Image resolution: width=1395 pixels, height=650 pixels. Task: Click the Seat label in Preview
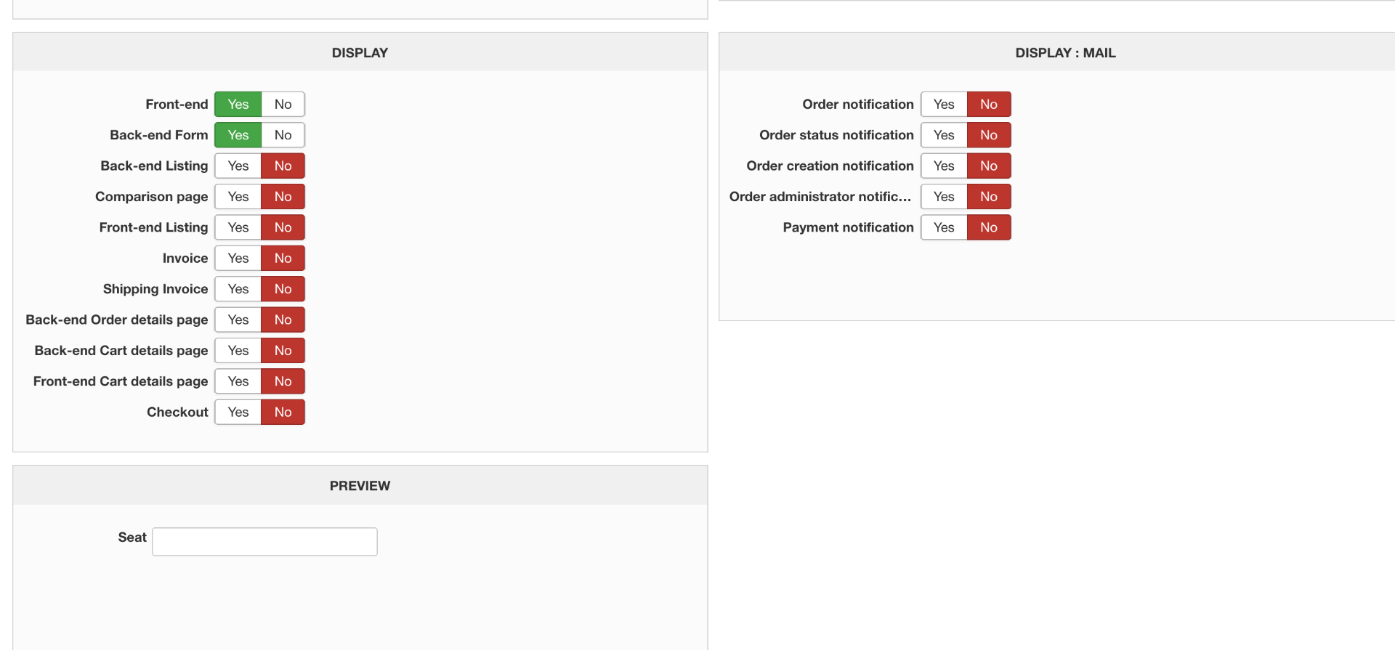tap(132, 537)
